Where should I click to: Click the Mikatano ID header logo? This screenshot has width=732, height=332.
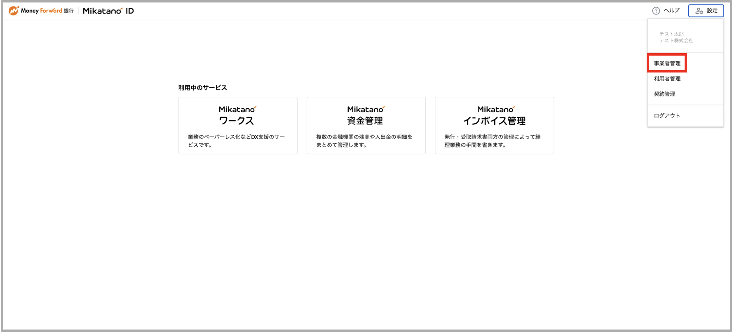click(x=108, y=11)
